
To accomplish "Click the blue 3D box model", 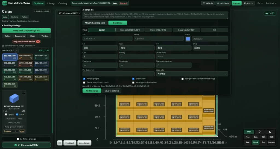I will click(14, 98).
